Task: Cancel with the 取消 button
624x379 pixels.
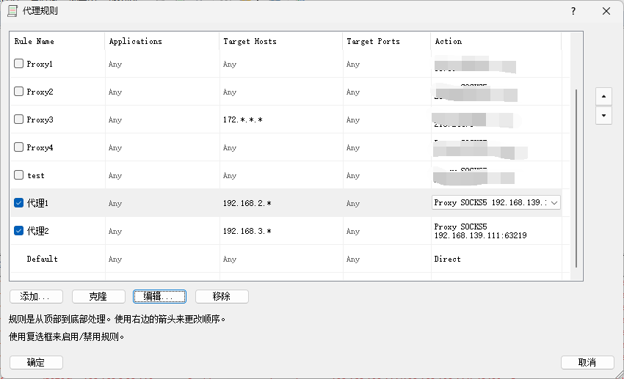Action: pyautogui.click(x=587, y=362)
